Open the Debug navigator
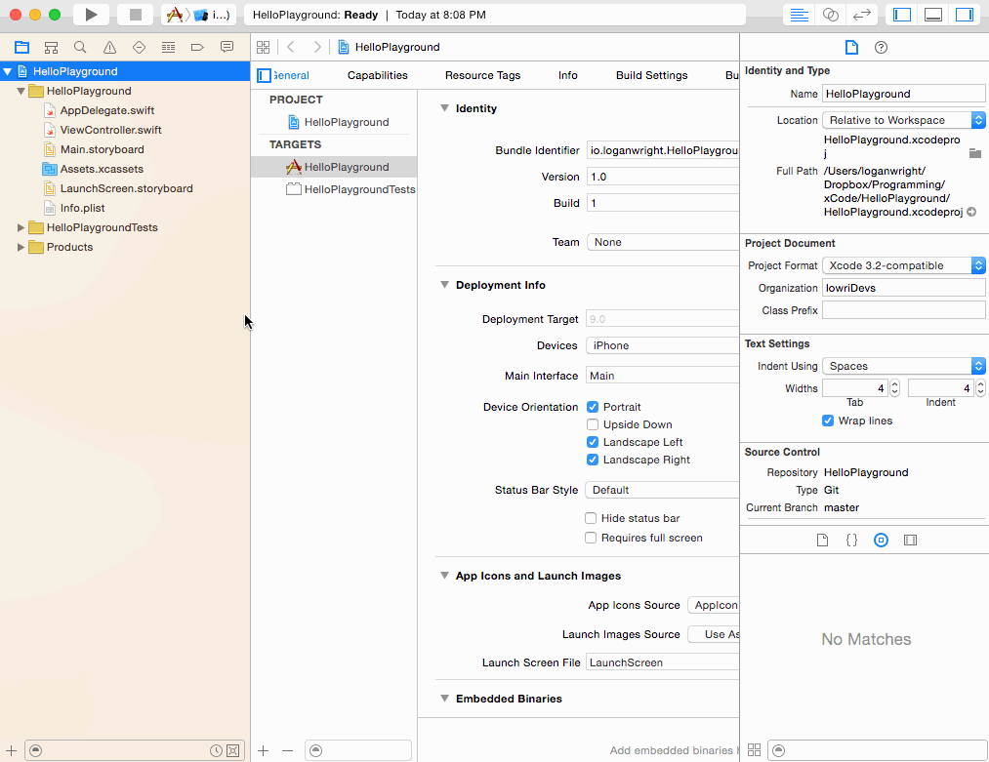 pyautogui.click(x=168, y=47)
